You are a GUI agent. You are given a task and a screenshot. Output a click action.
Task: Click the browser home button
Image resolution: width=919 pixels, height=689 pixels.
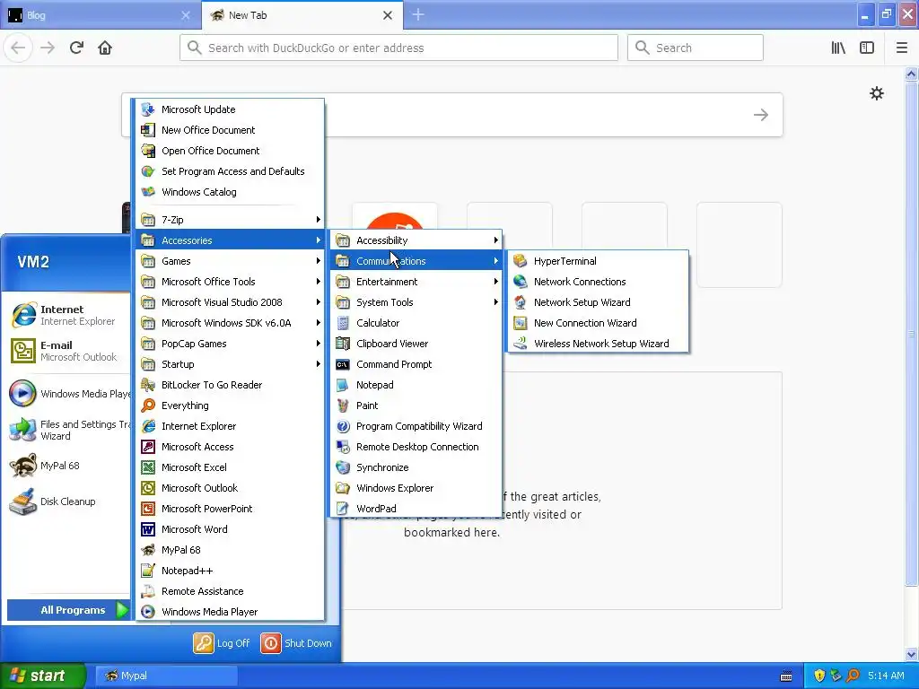coord(105,48)
